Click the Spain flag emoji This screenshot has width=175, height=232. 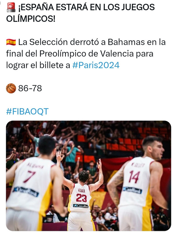tap(11, 42)
